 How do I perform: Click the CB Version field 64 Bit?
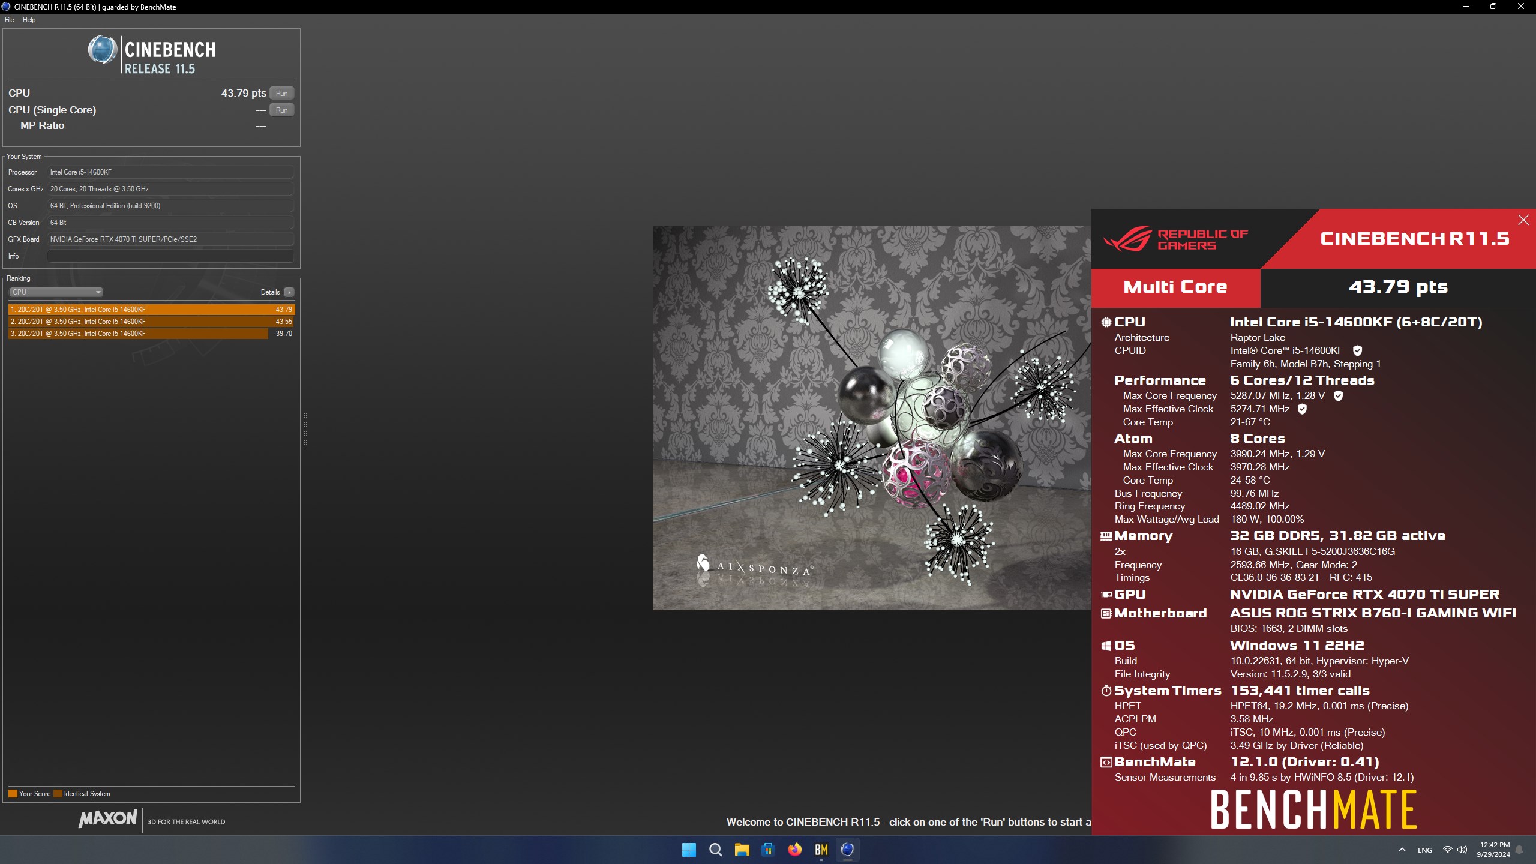tap(170, 223)
